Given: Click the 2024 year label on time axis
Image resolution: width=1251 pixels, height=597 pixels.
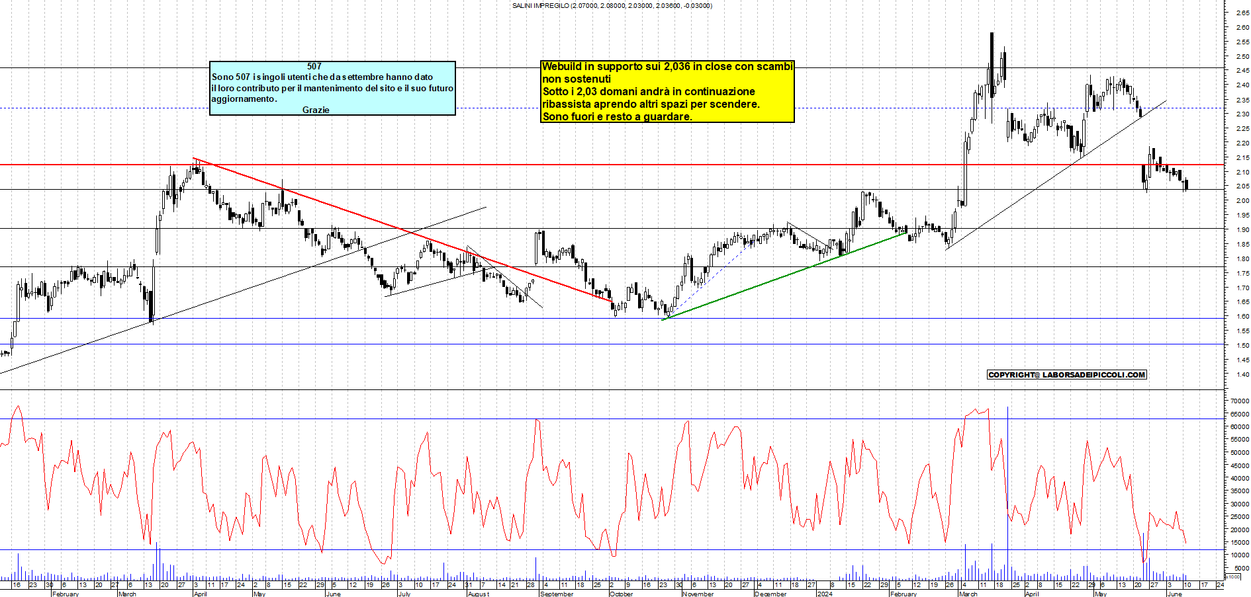Looking at the screenshot, I should [825, 594].
